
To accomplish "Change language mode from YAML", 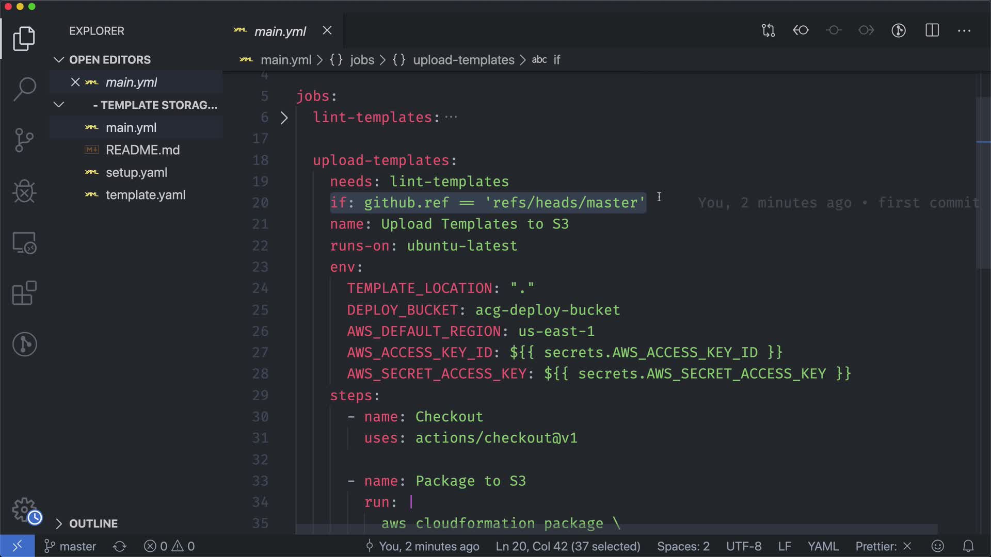I will [823, 546].
